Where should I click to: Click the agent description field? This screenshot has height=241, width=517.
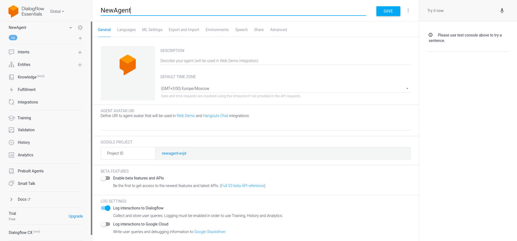pyautogui.click(x=285, y=61)
